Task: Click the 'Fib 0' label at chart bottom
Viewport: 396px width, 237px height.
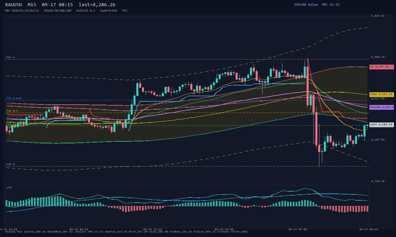Action: (10, 164)
